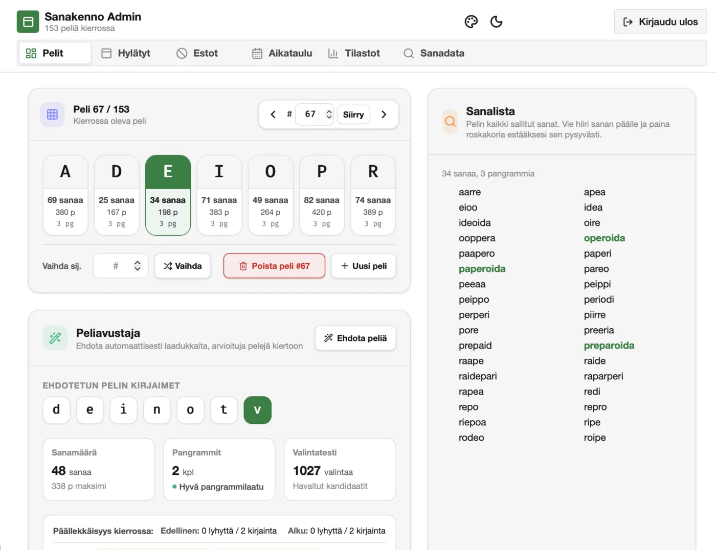Image resolution: width=716 pixels, height=550 pixels.
Task: Go to previous game with left chevron
Action: click(273, 114)
